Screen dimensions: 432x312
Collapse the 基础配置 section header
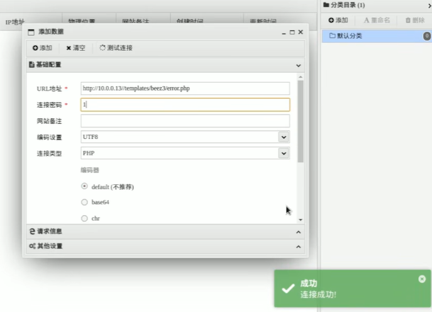click(x=163, y=64)
